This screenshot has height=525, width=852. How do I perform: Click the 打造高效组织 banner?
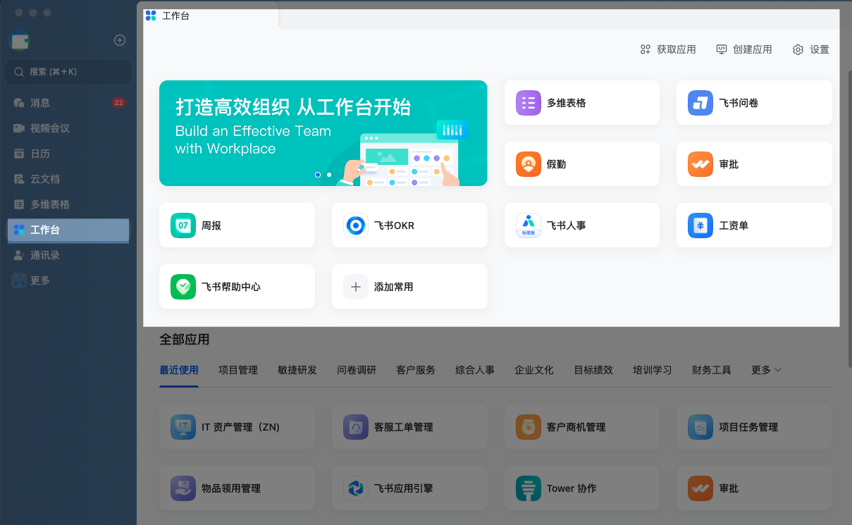coord(323,133)
